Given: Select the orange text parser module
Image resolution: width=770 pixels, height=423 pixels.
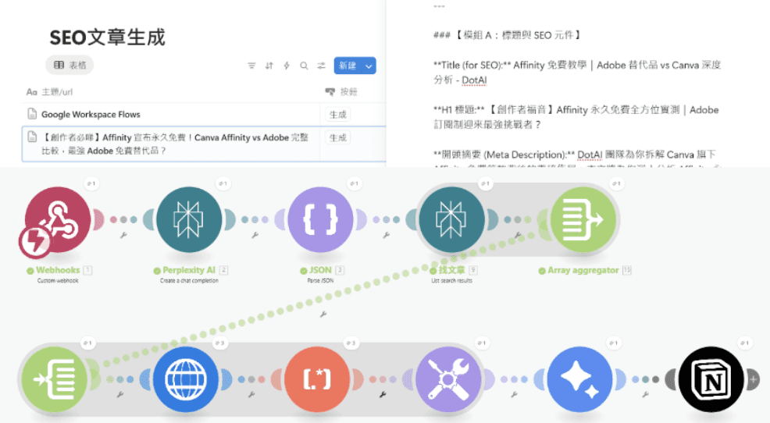Looking at the screenshot, I should pyautogui.click(x=317, y=379).
